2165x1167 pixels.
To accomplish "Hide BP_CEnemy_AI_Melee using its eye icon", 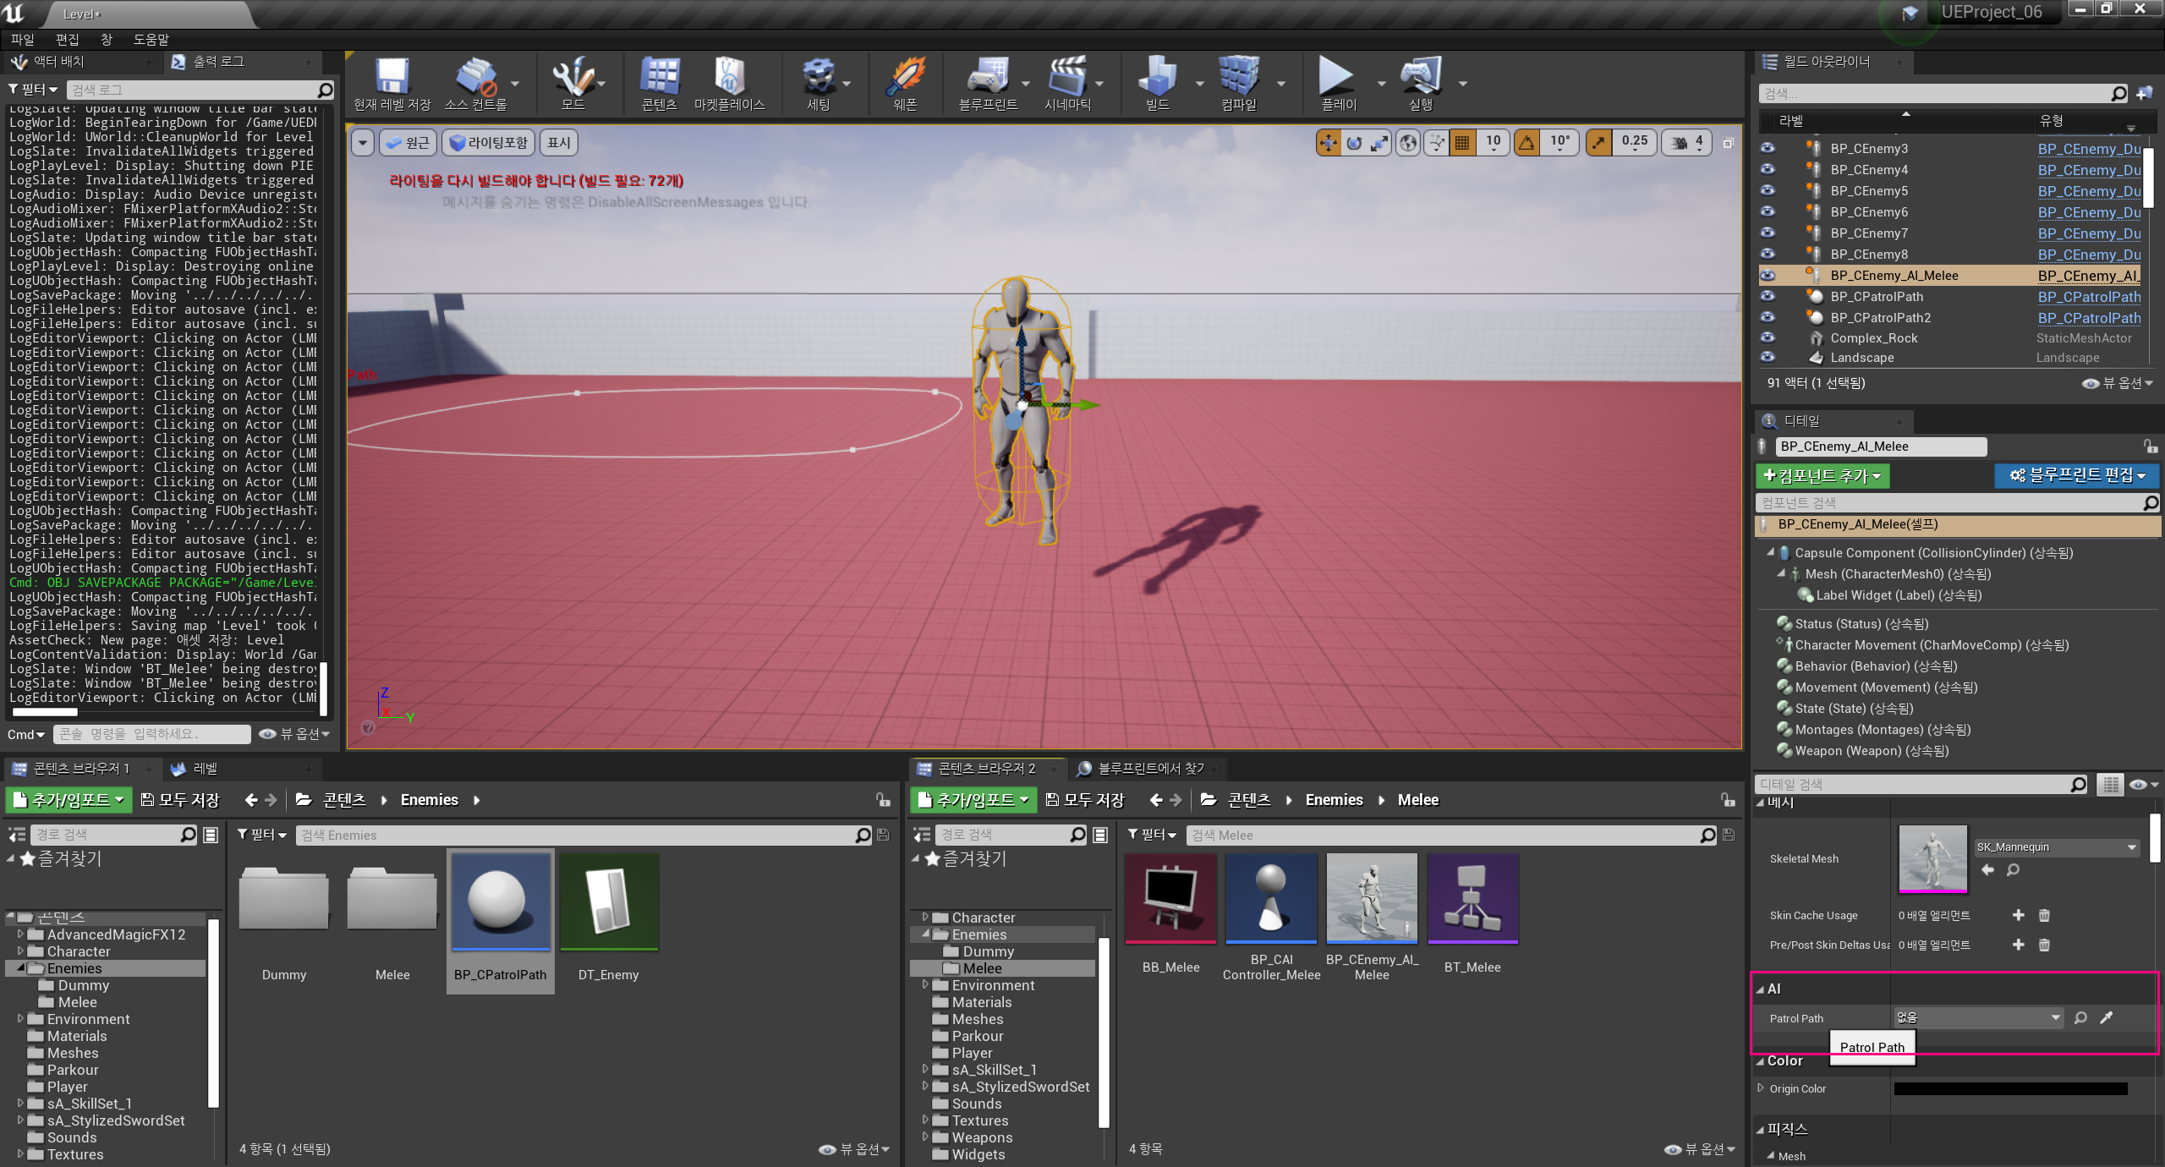I will [x=1768, y=276].
